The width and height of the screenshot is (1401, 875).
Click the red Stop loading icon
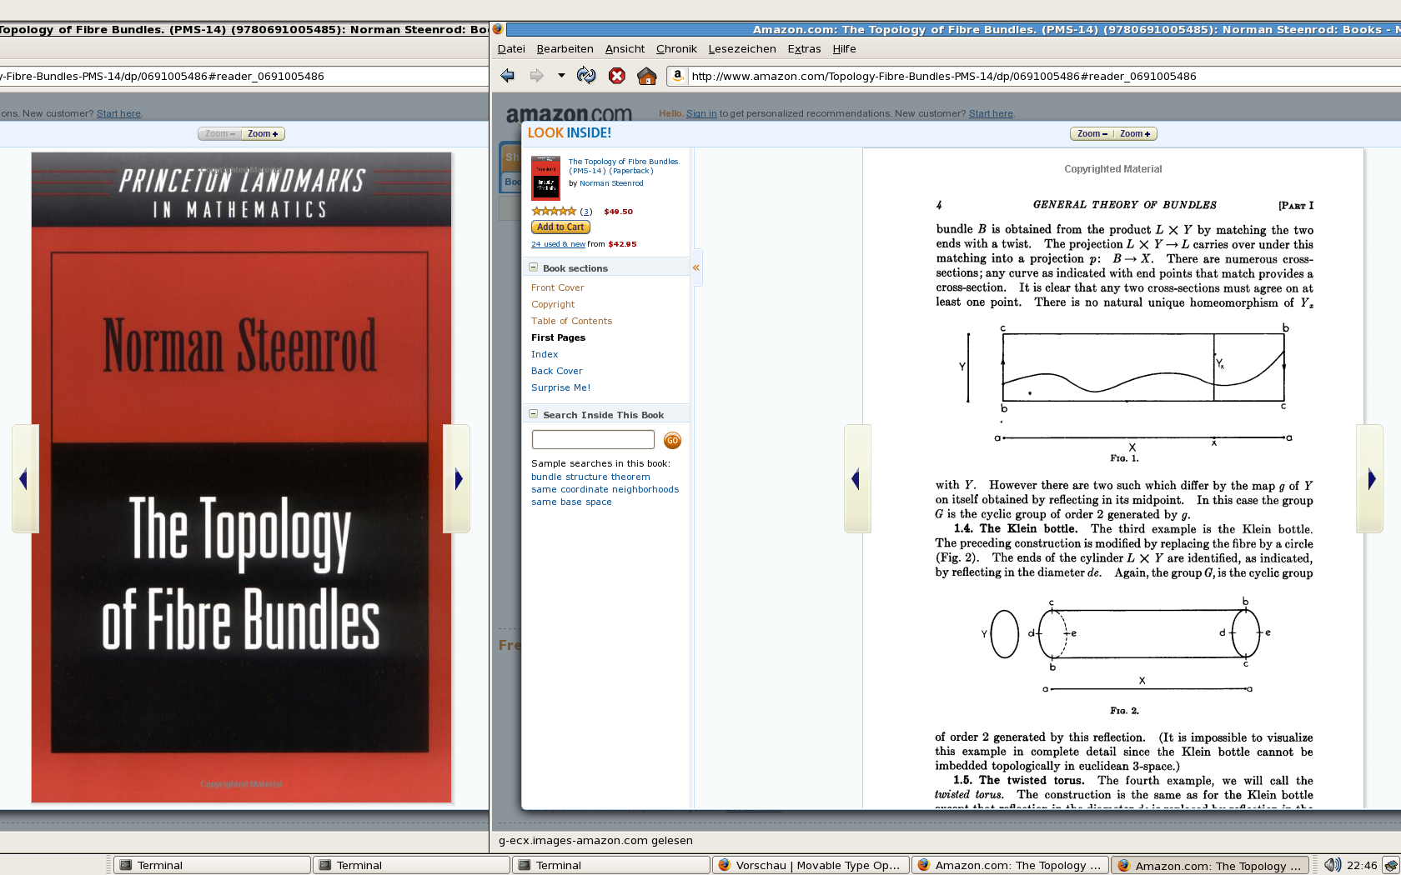(x=616, y=76)
